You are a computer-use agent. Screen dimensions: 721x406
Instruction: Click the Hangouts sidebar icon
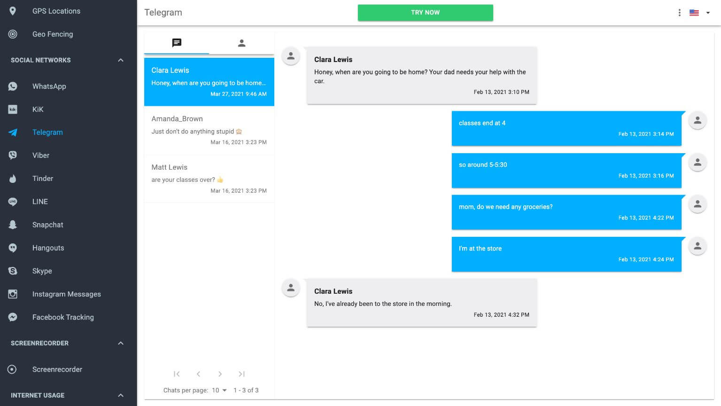pos(13,248)
